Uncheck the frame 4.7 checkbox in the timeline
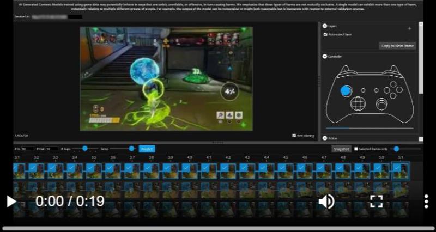 click(x=320, y=168)
